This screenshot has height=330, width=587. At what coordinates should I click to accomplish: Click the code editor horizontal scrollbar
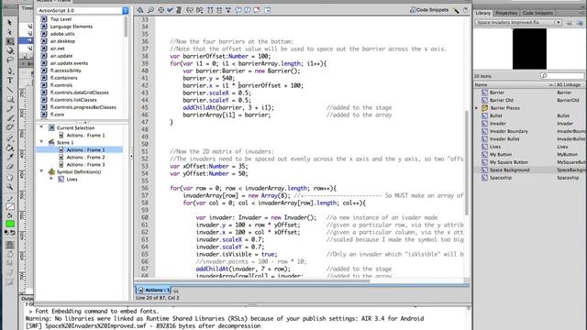(253, 280)
